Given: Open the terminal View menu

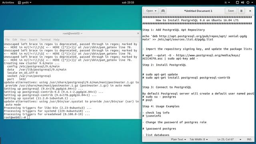Looking at the screenshot, I should pos(23,40).
